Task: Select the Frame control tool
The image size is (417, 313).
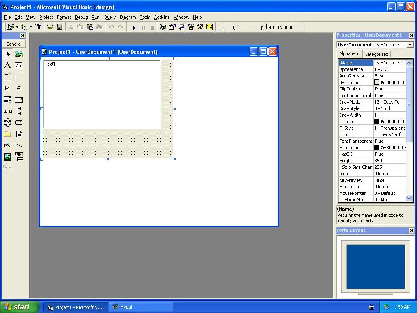Action: pos(8,77)
